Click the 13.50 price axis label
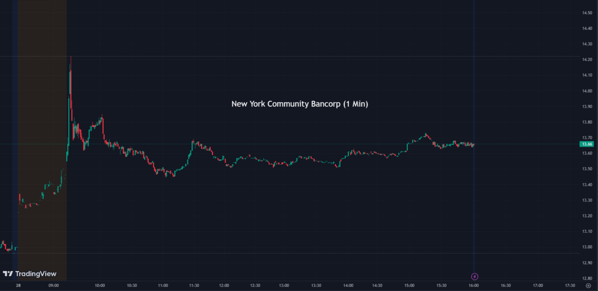Screen dimensions: 598x291 tap(587, 169)
